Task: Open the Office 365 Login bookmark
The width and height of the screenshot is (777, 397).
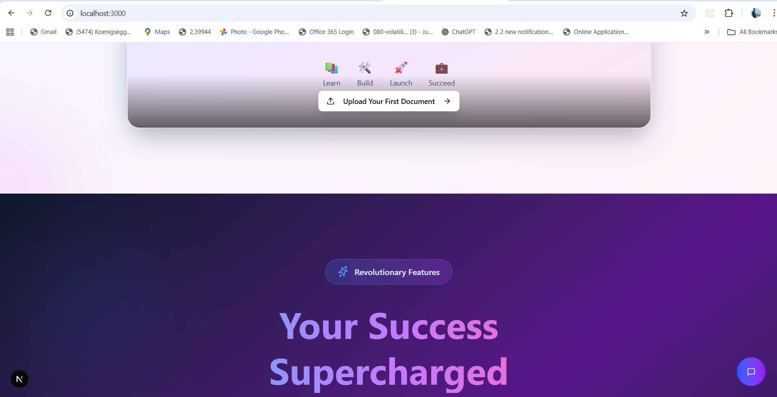Action: [x=327, y=32]
